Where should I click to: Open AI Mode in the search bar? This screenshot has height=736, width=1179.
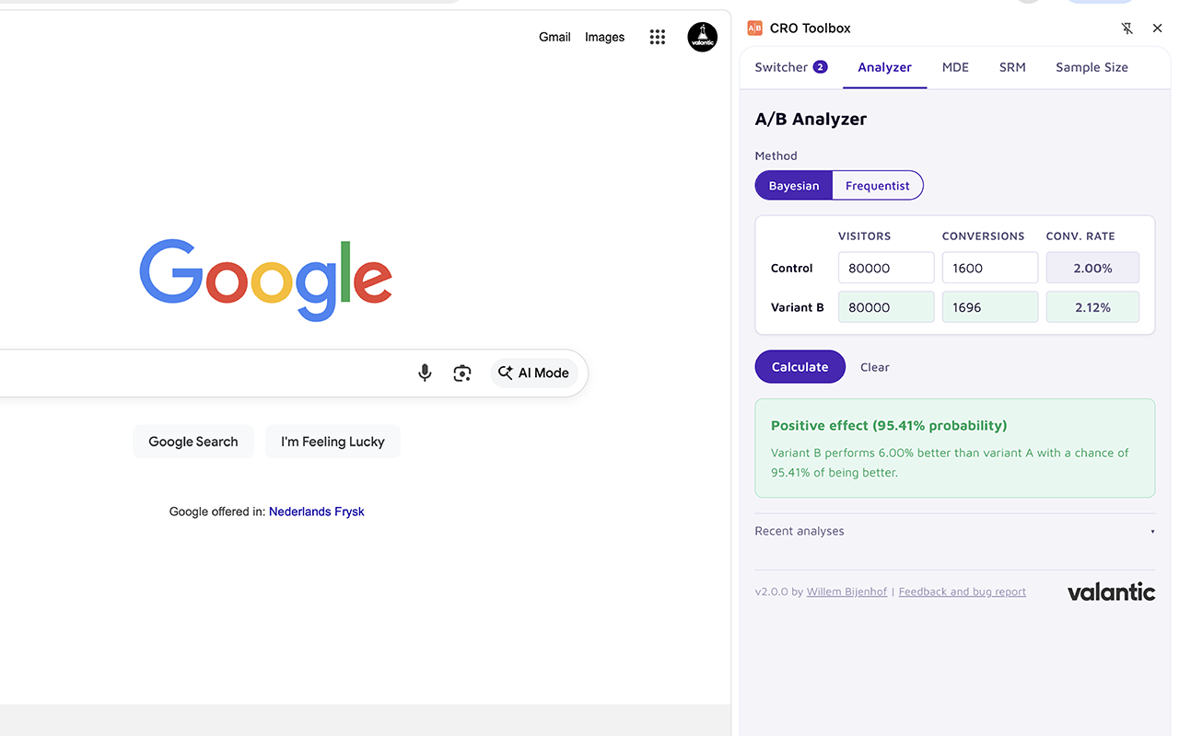534,373
